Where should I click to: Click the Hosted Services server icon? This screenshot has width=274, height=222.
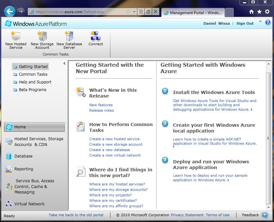pos(9,141)
